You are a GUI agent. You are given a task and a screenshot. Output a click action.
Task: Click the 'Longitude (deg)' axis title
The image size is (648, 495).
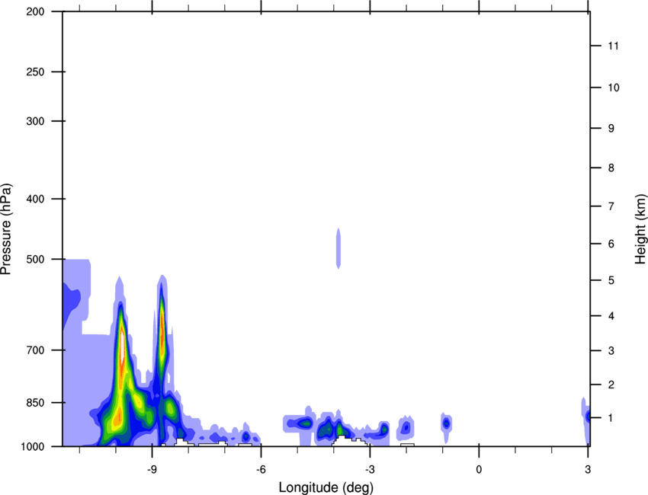click(x=326, y=487)
